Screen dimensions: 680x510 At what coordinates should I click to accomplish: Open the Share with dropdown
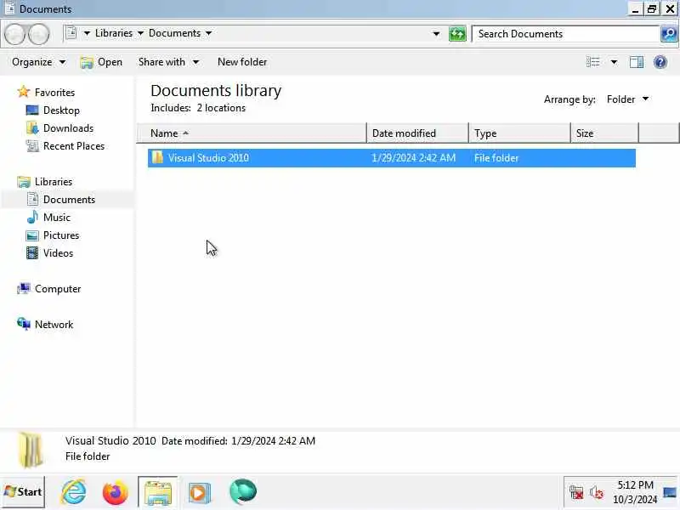click(168, 62)
